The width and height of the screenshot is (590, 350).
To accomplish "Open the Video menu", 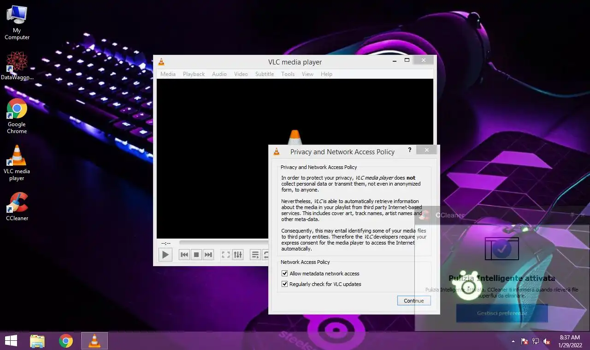I will click(241, 74).
